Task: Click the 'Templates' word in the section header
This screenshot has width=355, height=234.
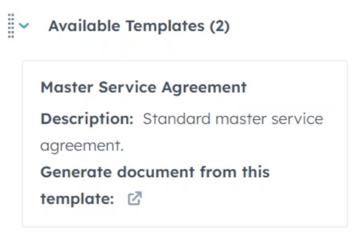Action: (x=165, y=26)
